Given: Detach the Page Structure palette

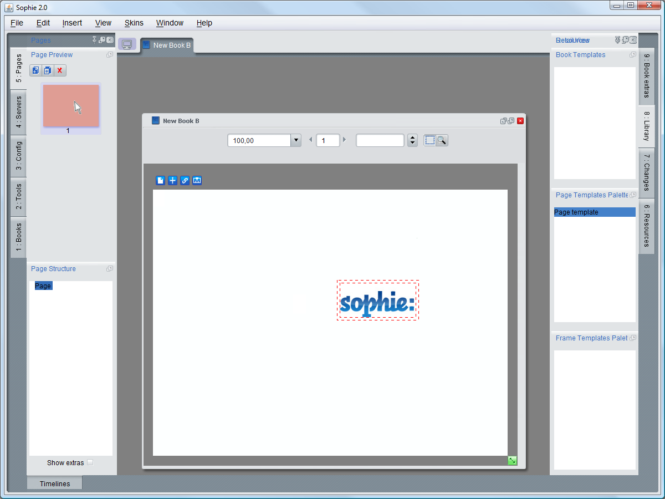Looking at the screenshot, I should click(x=110, y=269).
